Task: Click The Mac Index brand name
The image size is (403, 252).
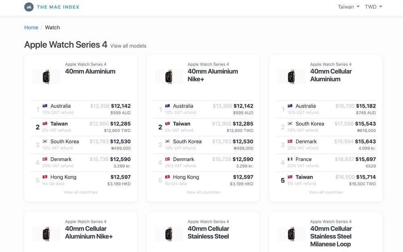Action: [58, 7]
